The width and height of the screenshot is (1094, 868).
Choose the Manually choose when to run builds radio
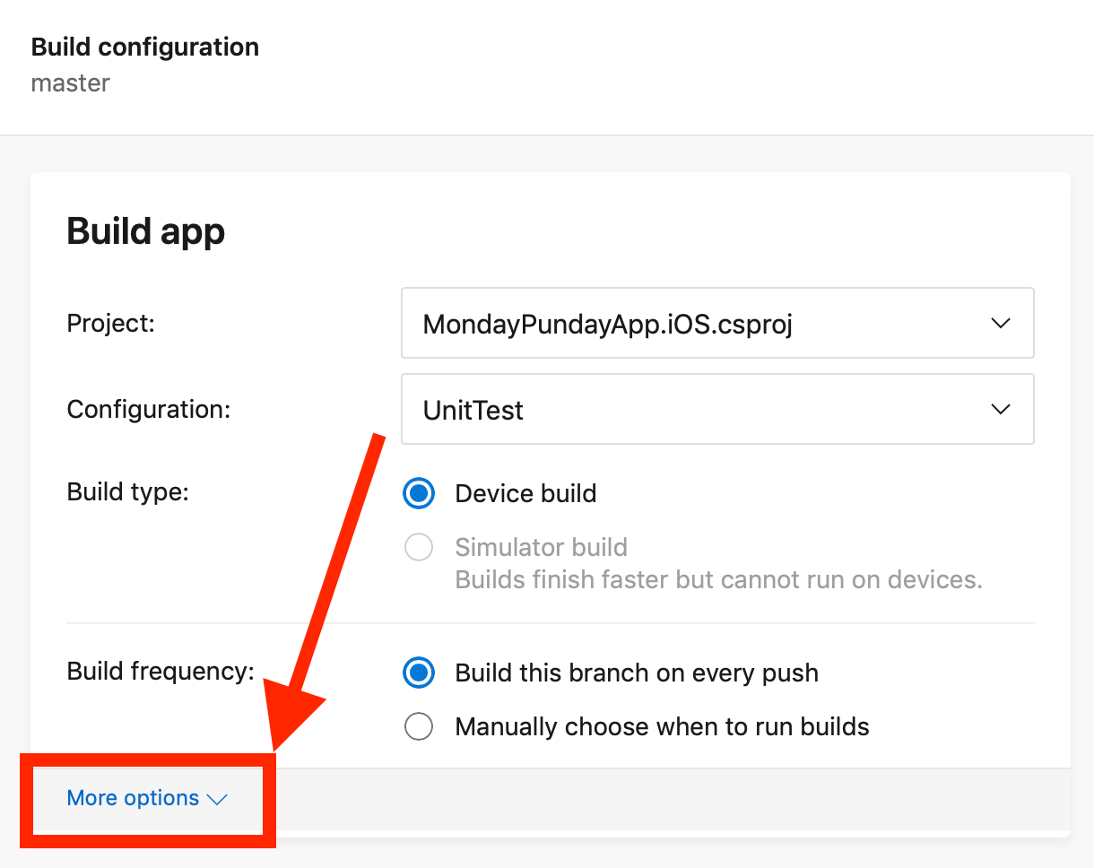click(419, 726)
